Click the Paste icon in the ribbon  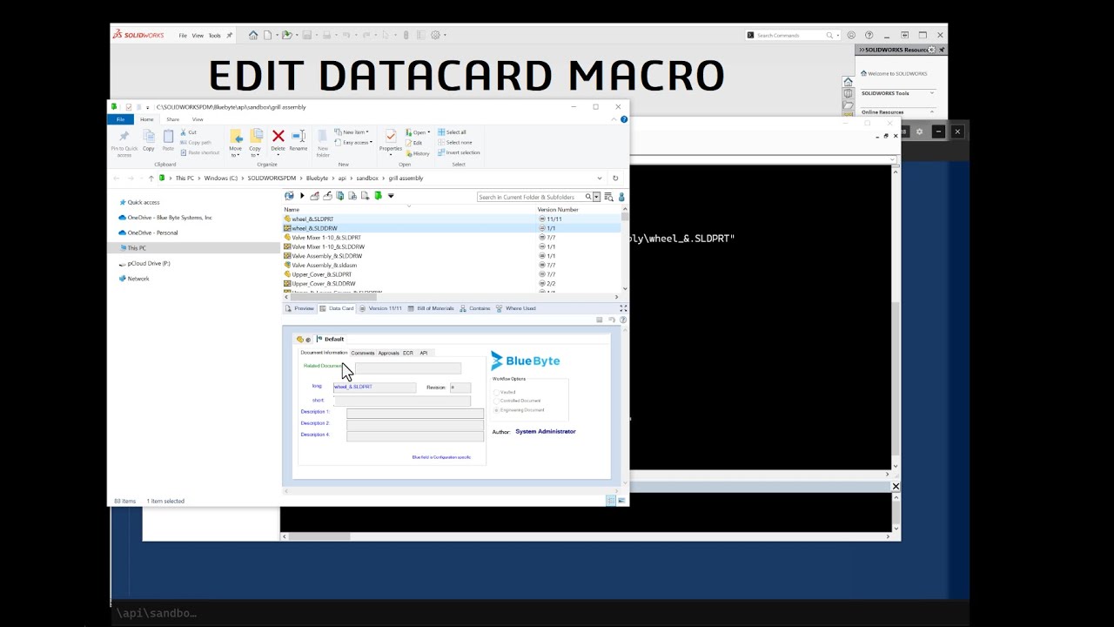tap(168, 137)
